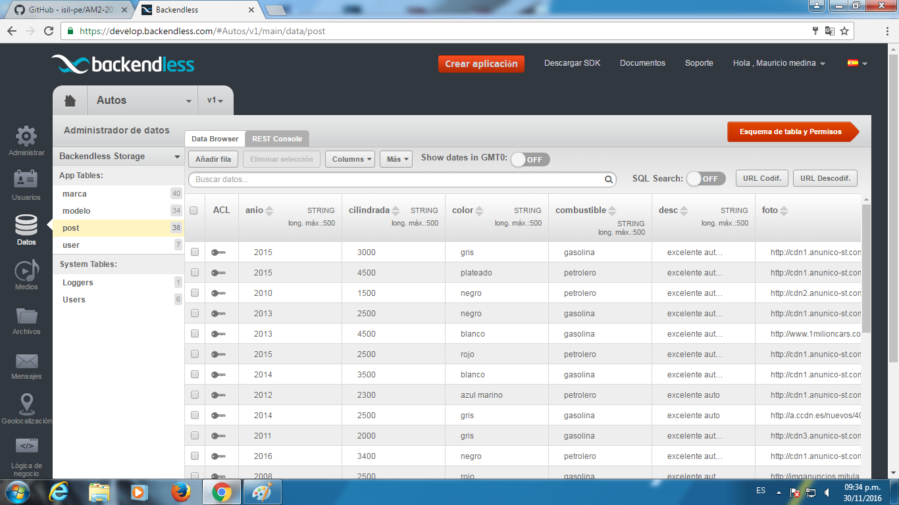This screenshot has height=505, width=899.
Task: Click the home icon beside Autos
Action: (x=70, y=101)
